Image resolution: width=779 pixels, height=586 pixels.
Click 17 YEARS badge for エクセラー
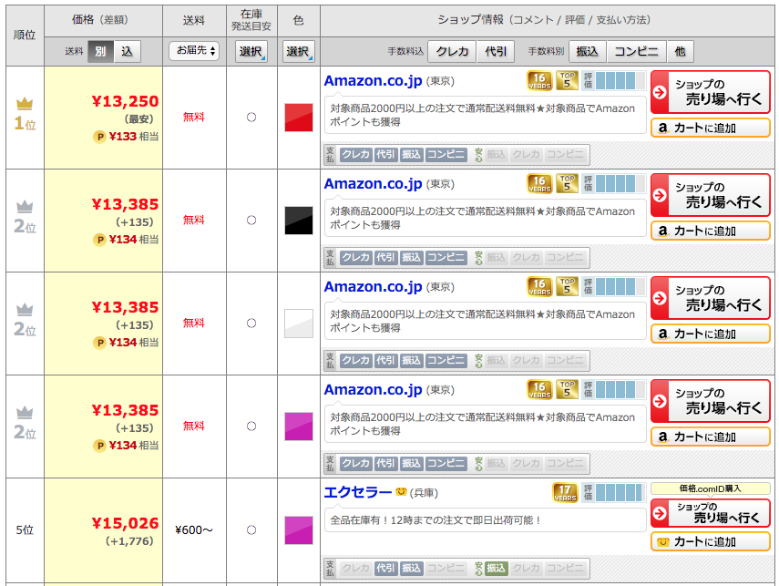pos(566,492)
